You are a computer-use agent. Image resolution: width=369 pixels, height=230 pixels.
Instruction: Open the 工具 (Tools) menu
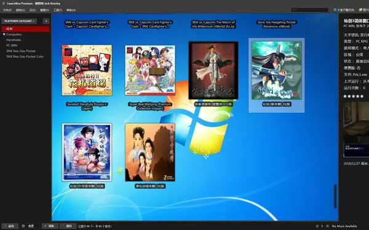tap(58, 10)
